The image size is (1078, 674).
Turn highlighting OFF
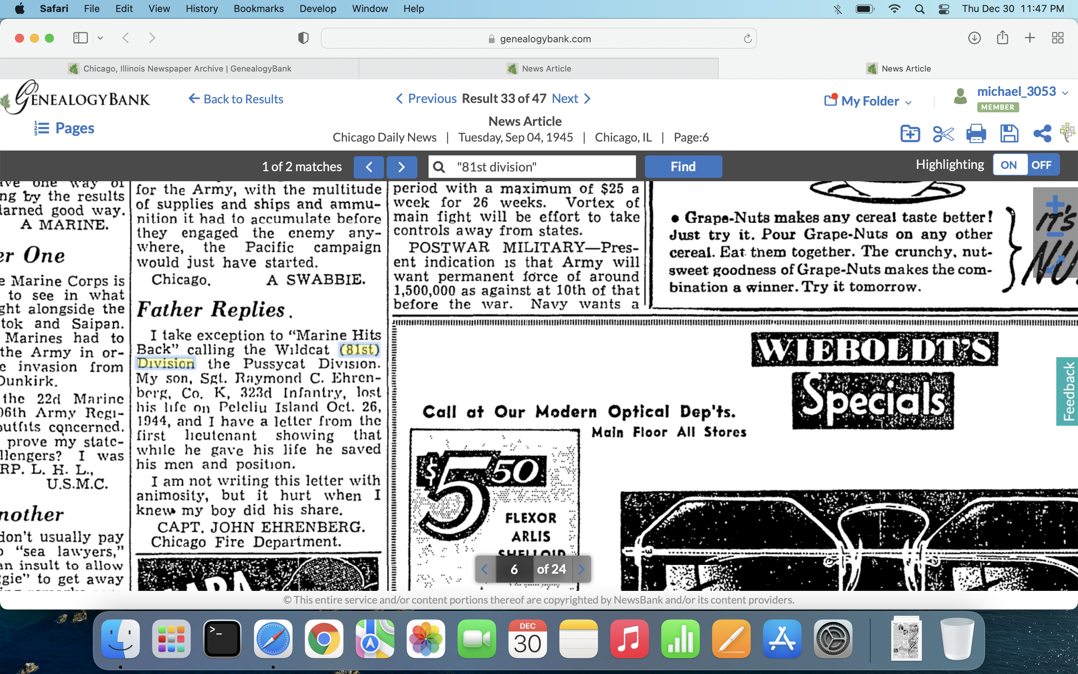pyautogui.click(x=1041, y=165)
